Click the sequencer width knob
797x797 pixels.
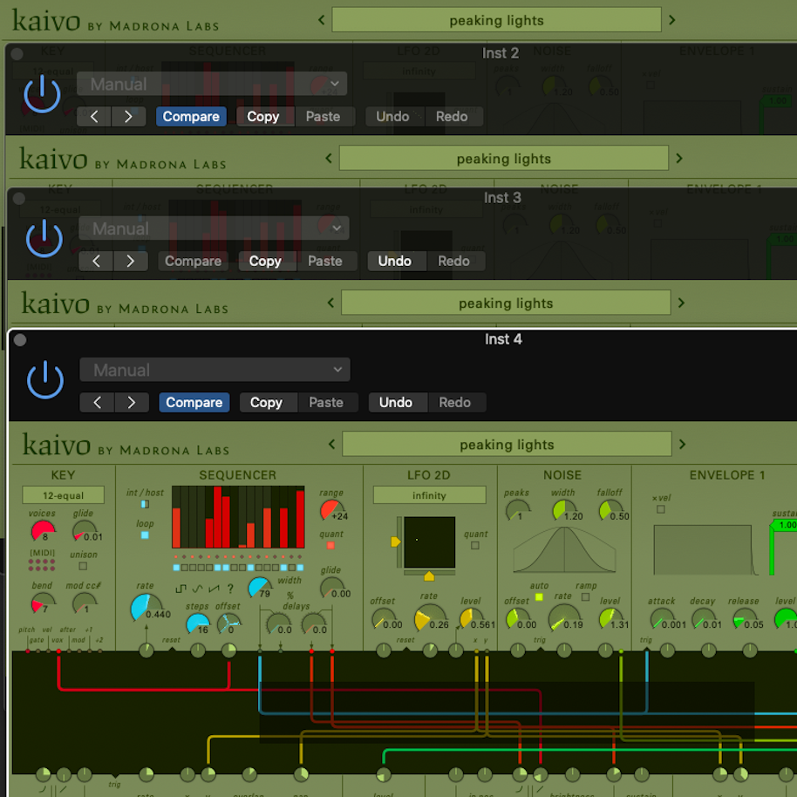click(x=260, y=588)
